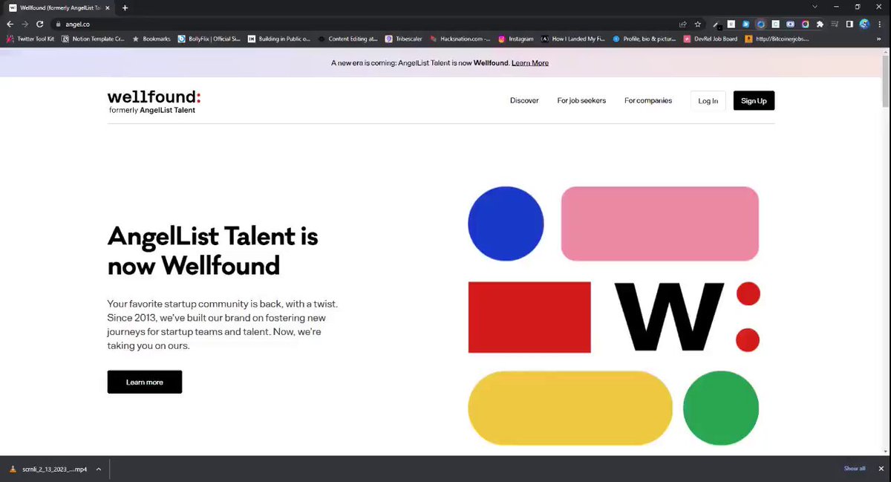The image size is (891, 482).
Task: Open the For companies menu item
Action: (648, 101)
